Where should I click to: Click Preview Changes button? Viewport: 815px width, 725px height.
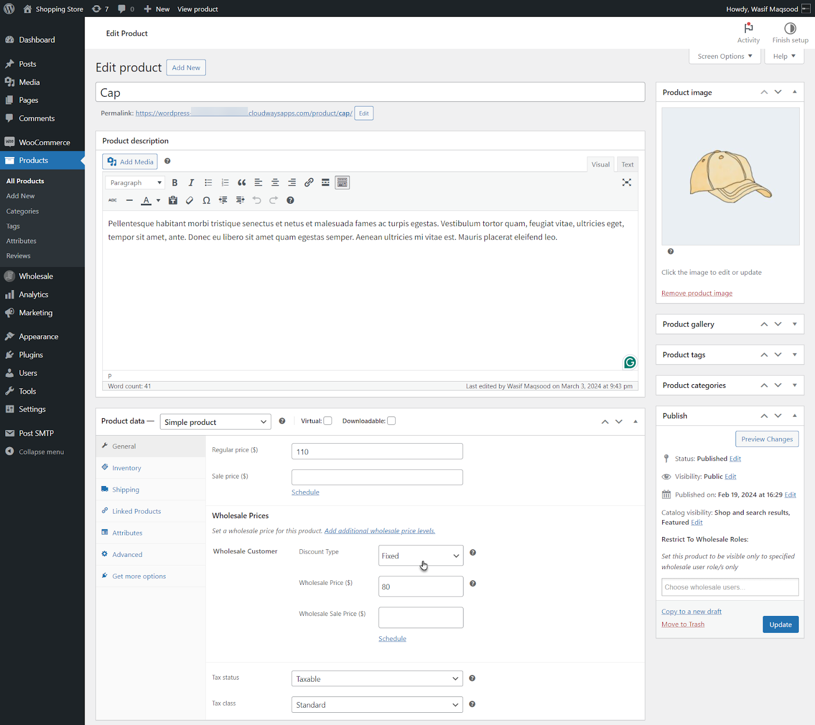tap(767, 439)
